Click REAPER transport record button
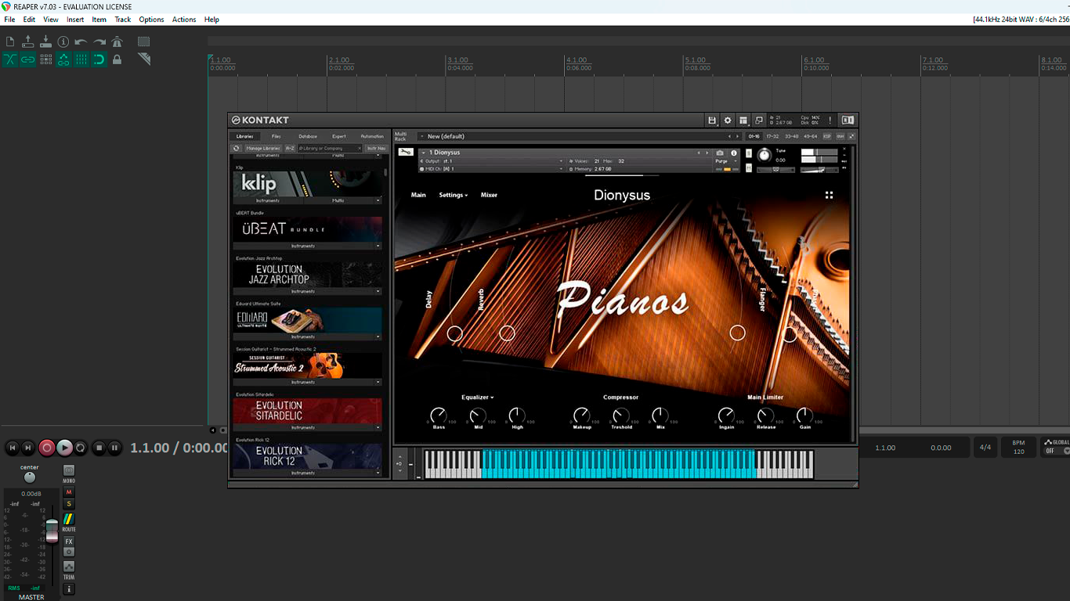Image resolution: width=1070 pixels, height=601 pixels. pyautogui.click(x=47, y=448)
